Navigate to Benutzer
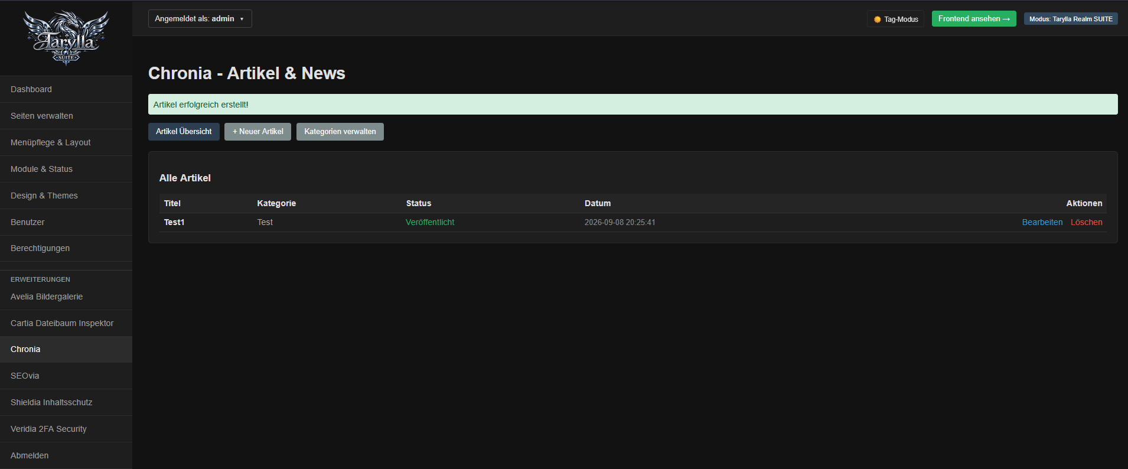This screenshot has width=1128, height=469. pos(66,222)
